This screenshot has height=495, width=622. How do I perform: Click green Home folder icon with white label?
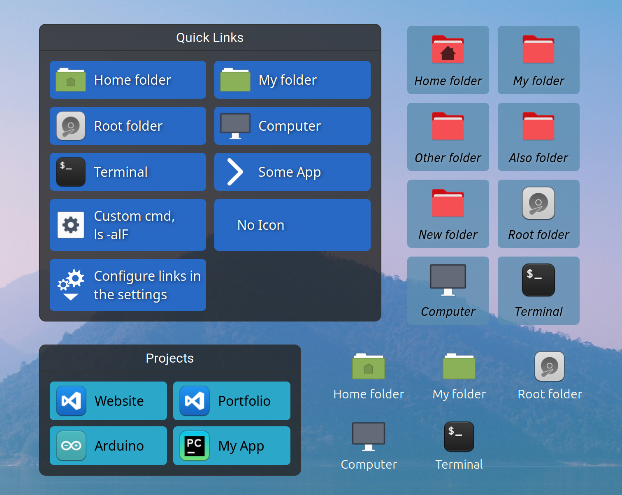click(369, 366)
